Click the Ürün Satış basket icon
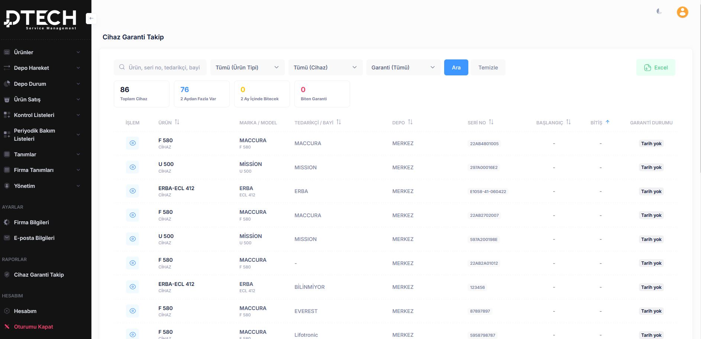The height and width of the screenshot is (339, 701). (7, 100)
